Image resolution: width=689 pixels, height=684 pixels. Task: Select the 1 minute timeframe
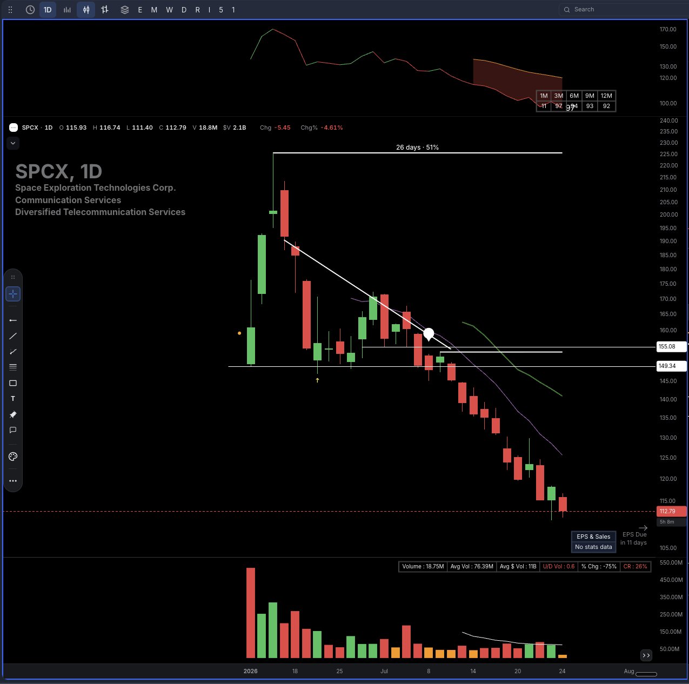click(233, 10)
